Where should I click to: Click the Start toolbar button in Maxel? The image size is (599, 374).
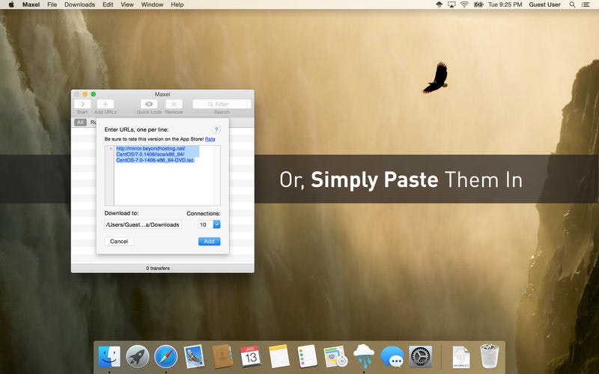point(82,104)
